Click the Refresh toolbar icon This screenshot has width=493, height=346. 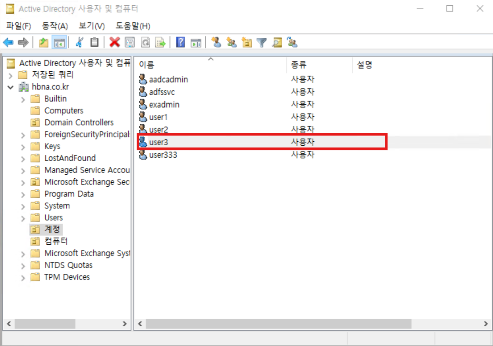[145, 42]
